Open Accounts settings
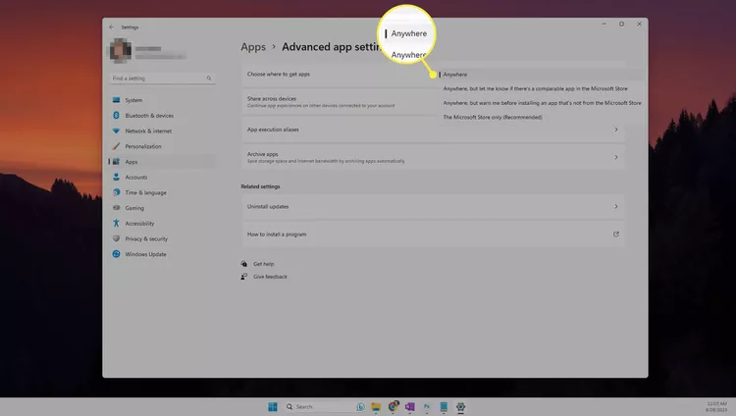Viewport: 736px width, 416px height. coord(162,177)
